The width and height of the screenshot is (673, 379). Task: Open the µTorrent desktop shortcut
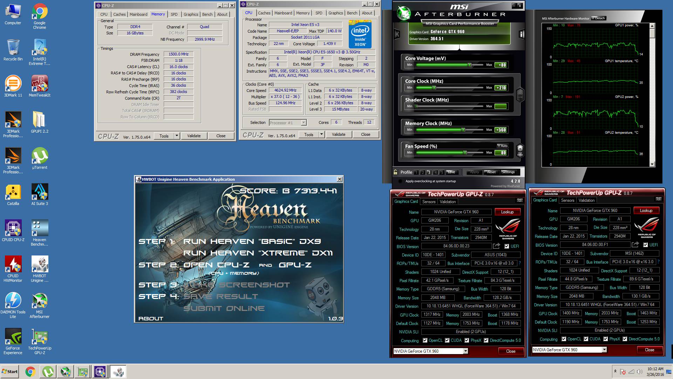click(x=40, y=159)
